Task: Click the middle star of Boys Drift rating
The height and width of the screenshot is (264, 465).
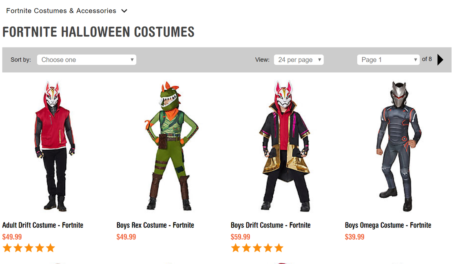Action: point(257,247)
